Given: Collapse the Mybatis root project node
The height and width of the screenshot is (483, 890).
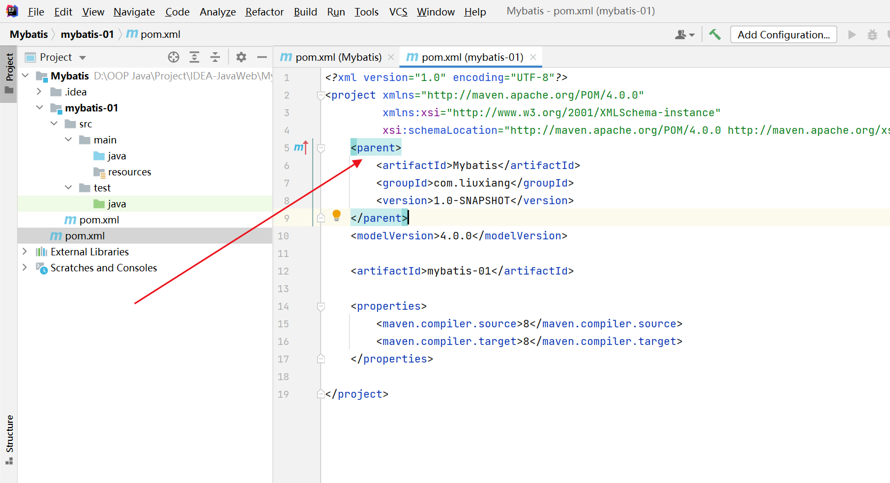Looking at the screenshot, I should point(25,76).
